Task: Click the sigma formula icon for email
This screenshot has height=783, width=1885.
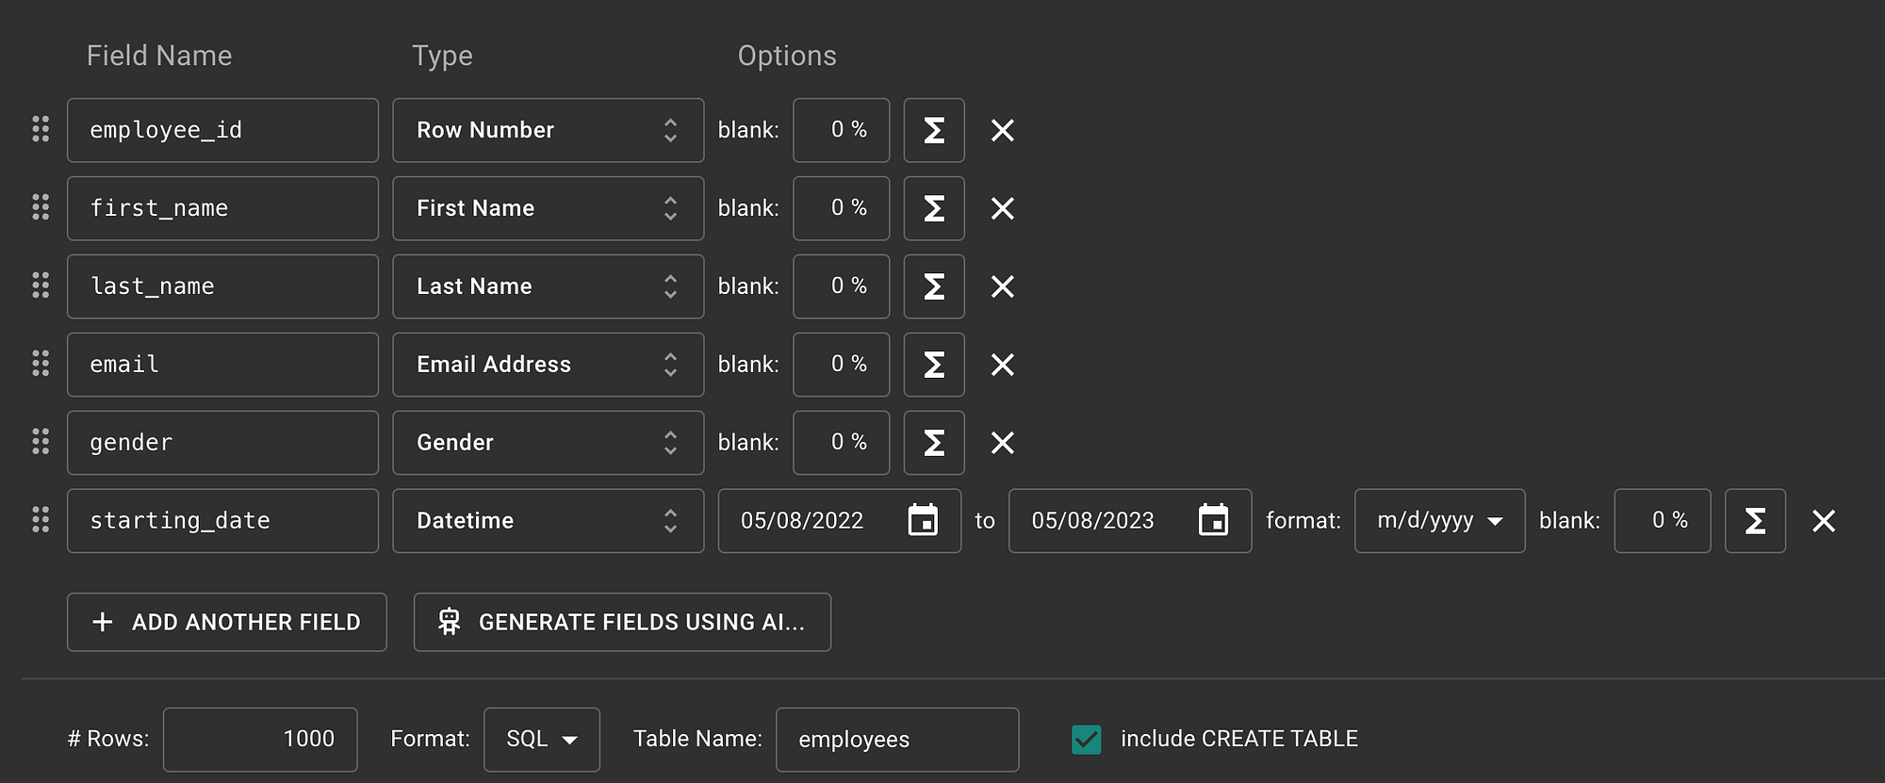Action: [934, 365]
